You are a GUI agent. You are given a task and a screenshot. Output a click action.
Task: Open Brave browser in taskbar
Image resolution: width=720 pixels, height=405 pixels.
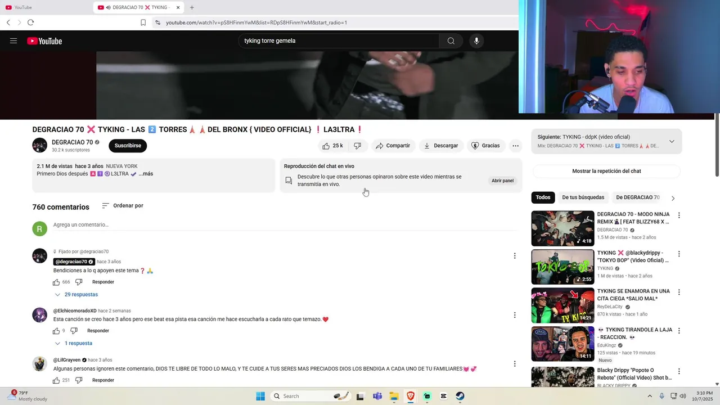coord(411,396)
